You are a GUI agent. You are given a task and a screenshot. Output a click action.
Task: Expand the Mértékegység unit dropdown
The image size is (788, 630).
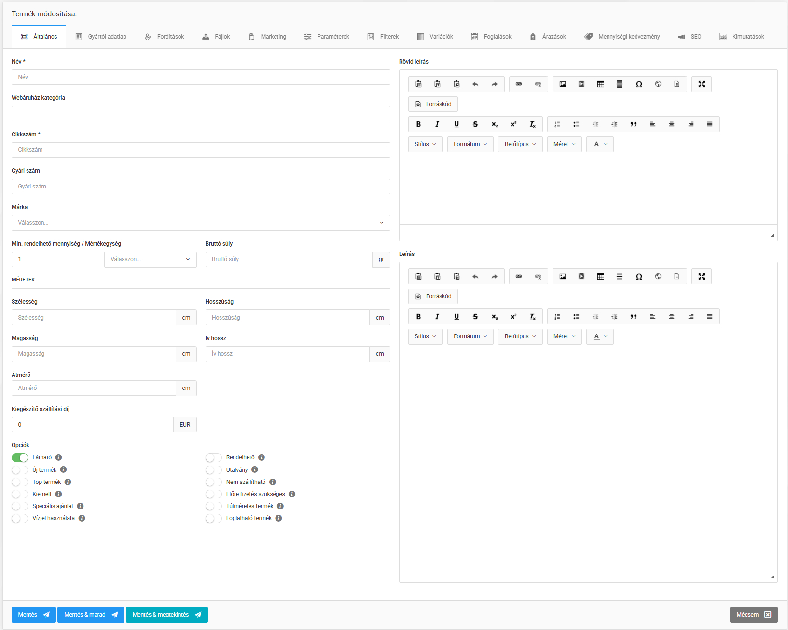click(150, 259)
